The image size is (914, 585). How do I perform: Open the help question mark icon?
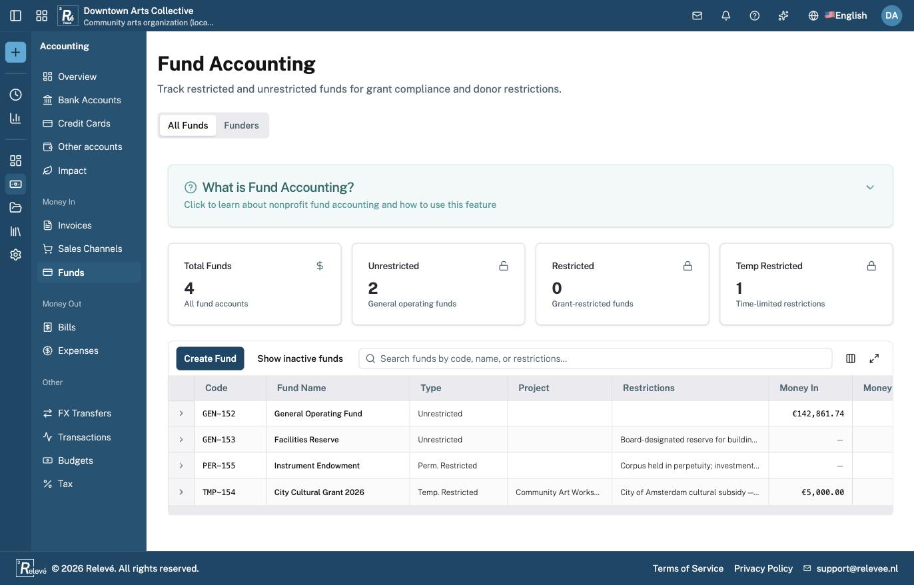754,15
